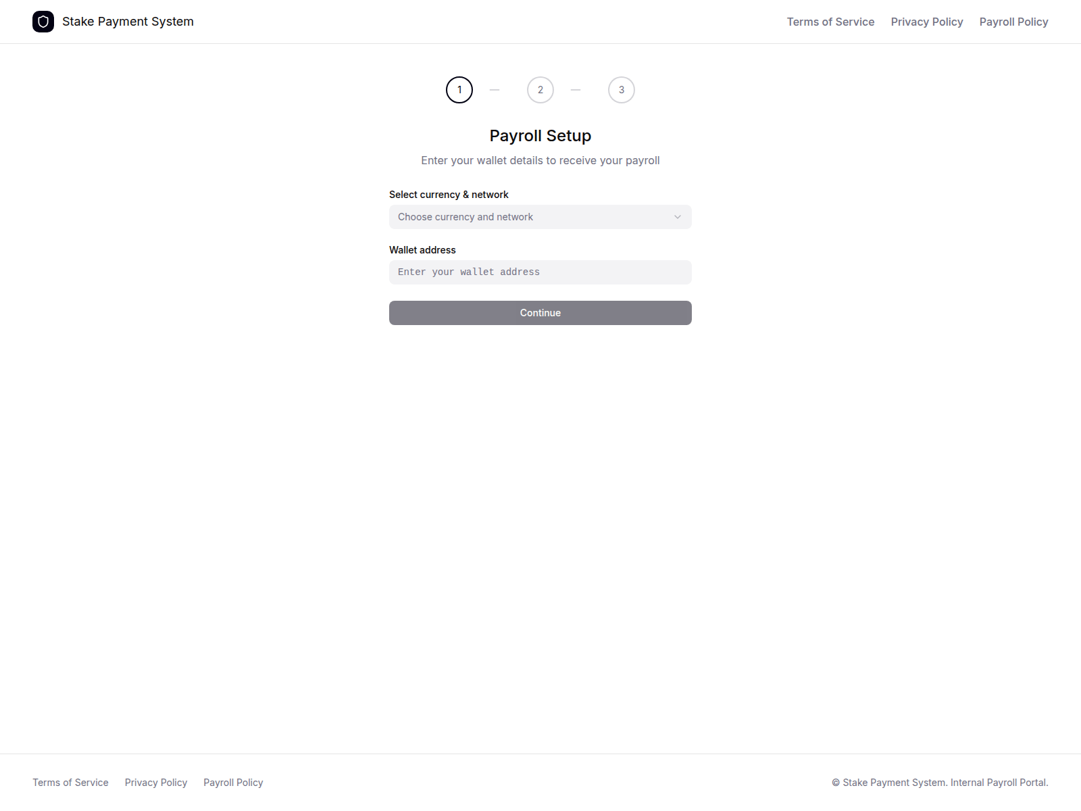This screenshot has width=1081, height=811.
Task: Open footer Payroll Policy link
Action: click(233, 783)
